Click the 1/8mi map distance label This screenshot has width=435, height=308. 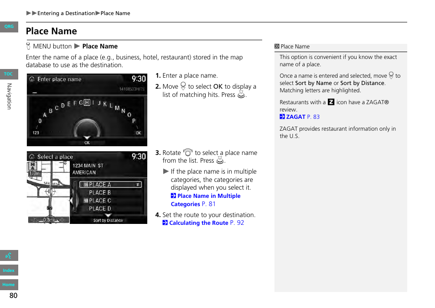[35, 174]
